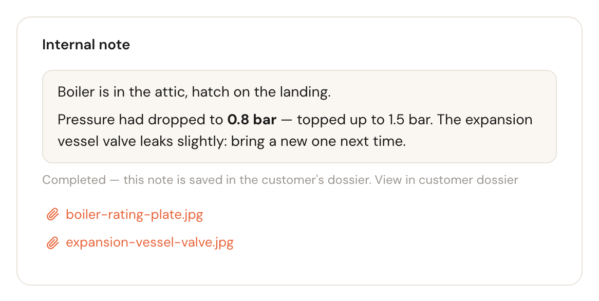Select the bold 0.8 bar text
The width and height of the screenshot is (599, 301).
(x=252, y=120)
